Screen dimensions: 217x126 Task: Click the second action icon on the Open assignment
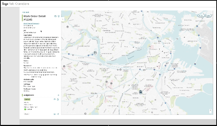tap(58, 114)
